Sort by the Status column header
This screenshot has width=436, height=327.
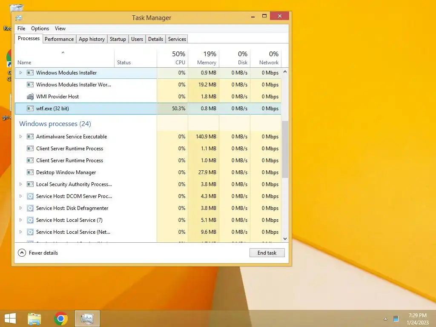[135, 59]
